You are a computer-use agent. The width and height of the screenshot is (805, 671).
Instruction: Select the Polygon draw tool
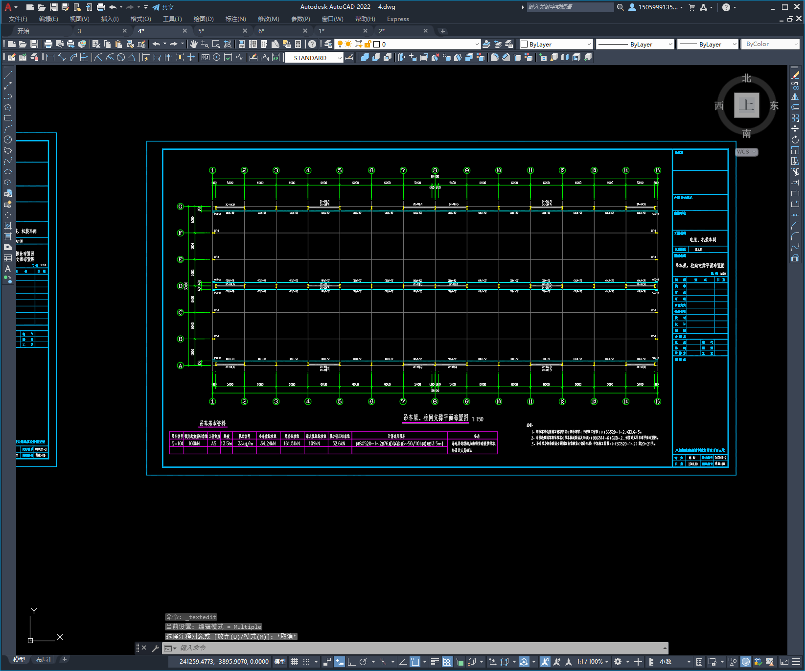point(8,107)
